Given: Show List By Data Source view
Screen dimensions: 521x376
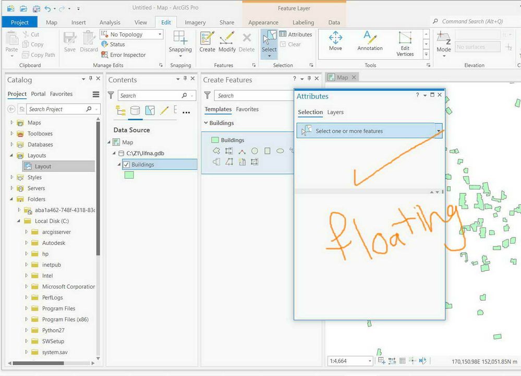Looking at the screenshot, I should tap(135, 110).
